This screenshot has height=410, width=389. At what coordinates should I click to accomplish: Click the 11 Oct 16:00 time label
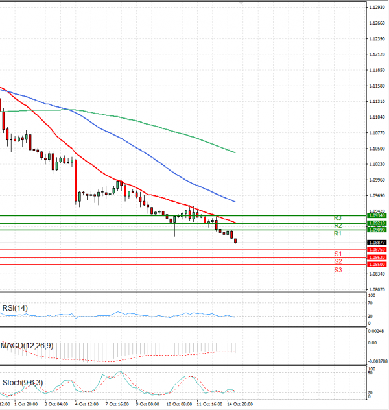coord(209,404)
